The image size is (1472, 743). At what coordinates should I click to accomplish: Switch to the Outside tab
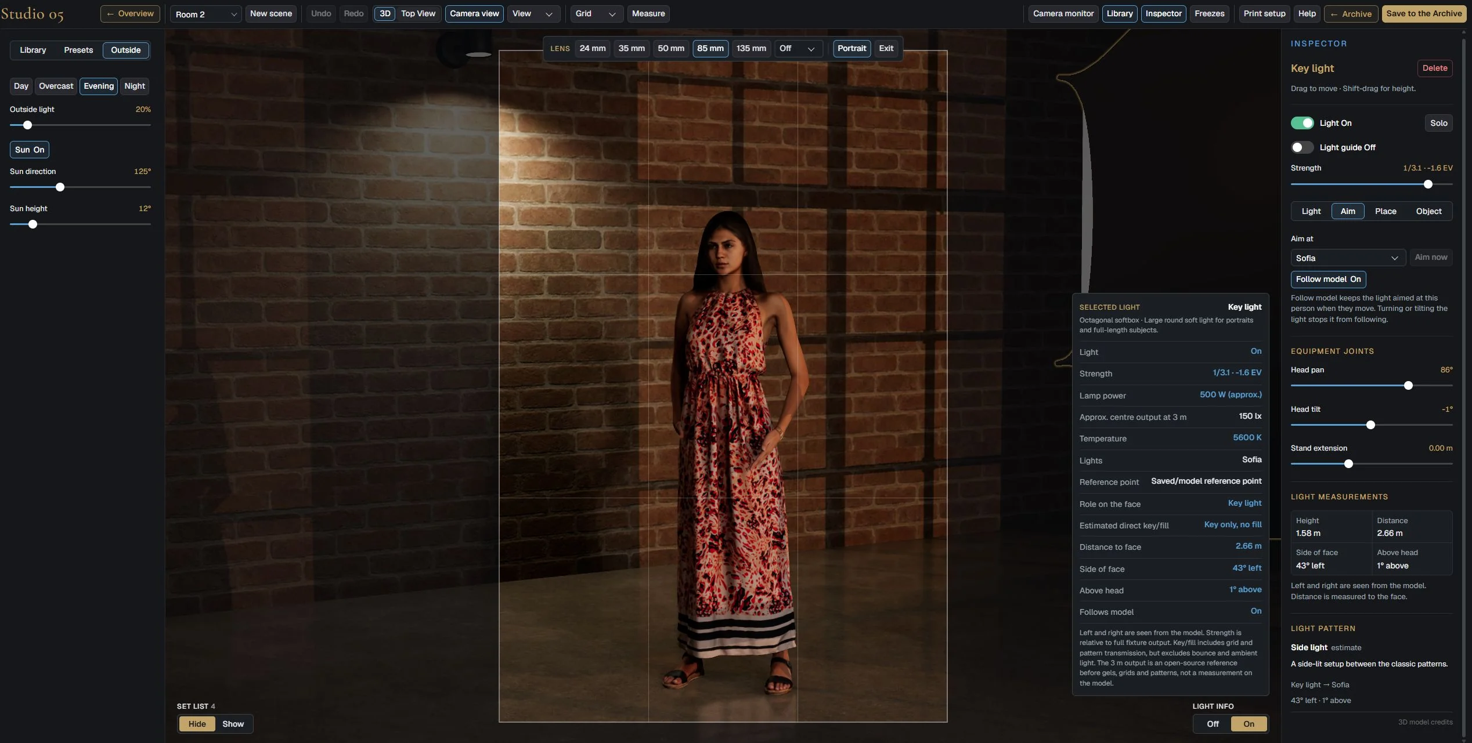coord(126,50)
